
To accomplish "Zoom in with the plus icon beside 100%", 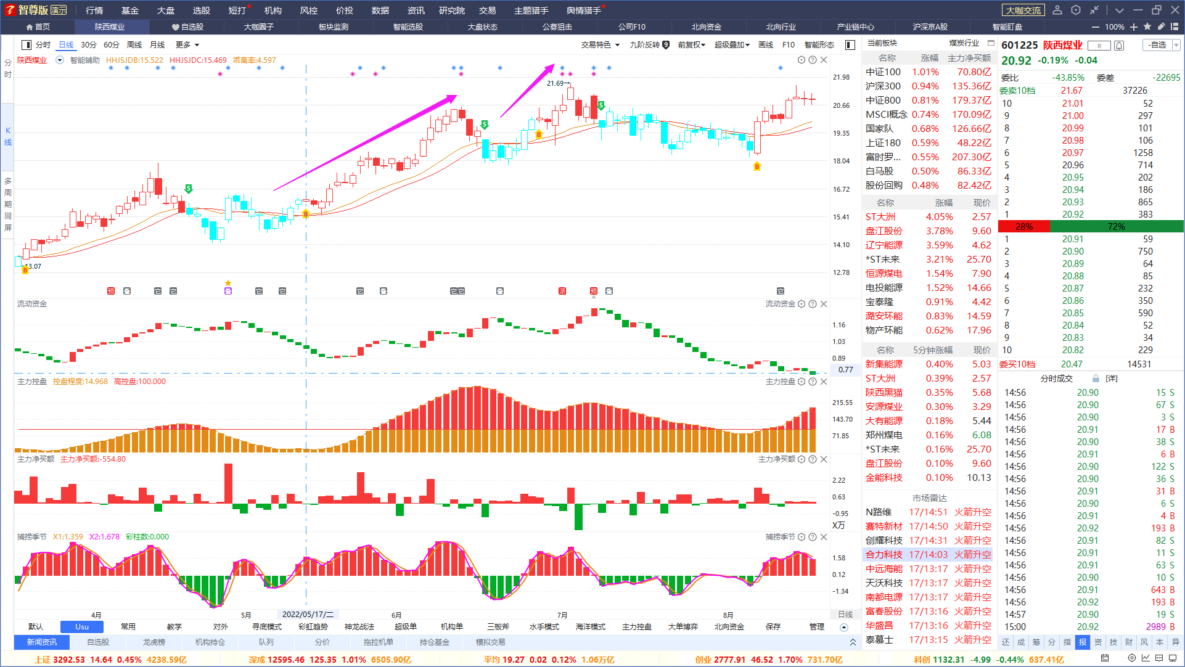I will [1134, 27].
